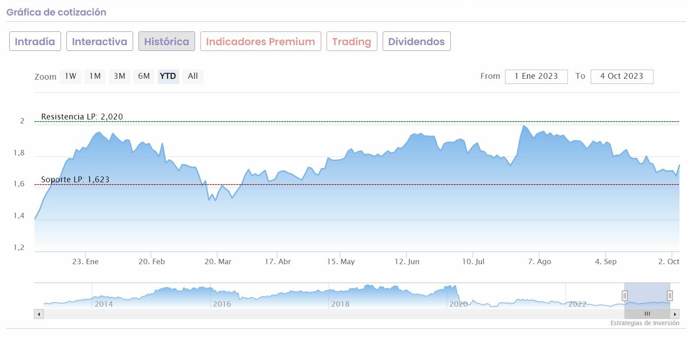The height and width of the screenshot is (342, 691).
Task: Click the right navigator range handle
Action: (670, 296)
